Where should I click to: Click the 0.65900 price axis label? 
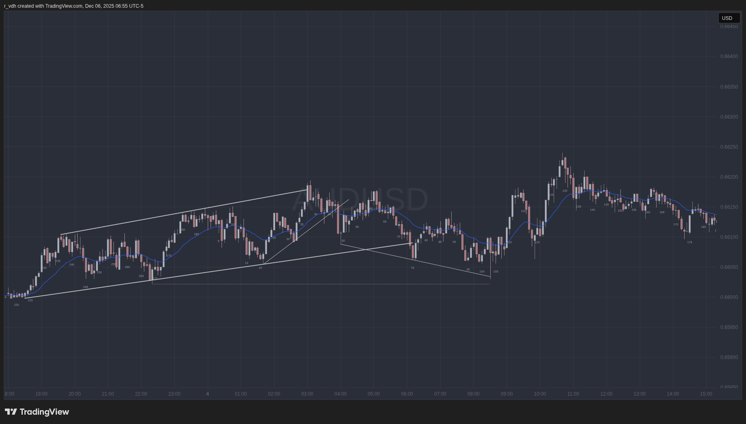click(x=729, y=357)
